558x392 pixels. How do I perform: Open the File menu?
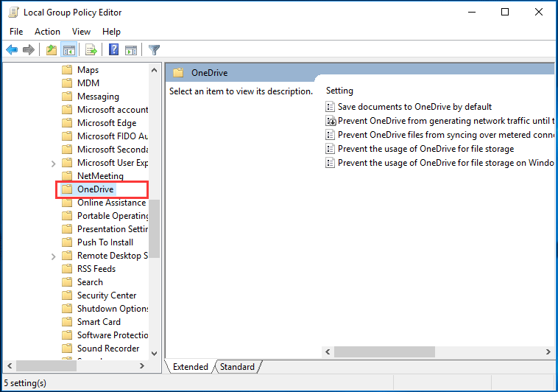pos(16,32)
